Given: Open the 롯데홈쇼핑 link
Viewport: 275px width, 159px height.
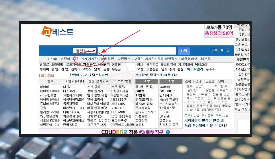Looking at the screenshot, I should [143, 108].
